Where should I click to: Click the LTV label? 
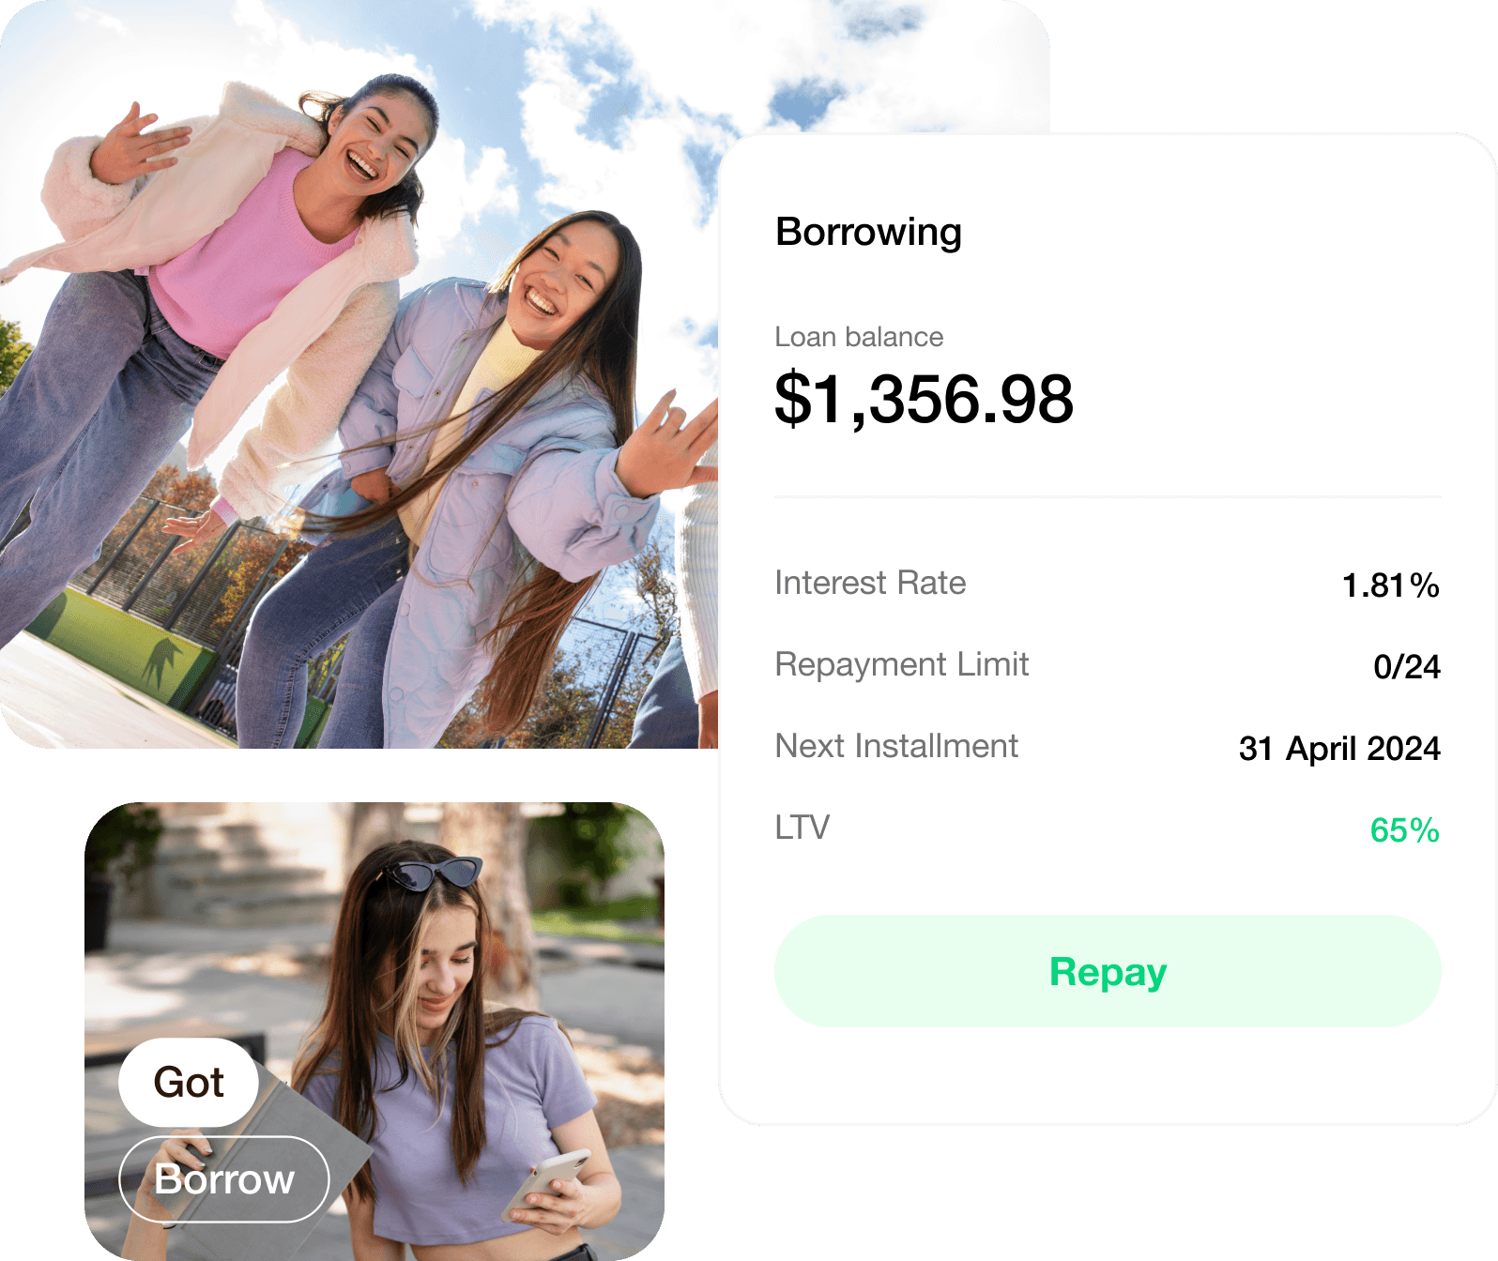click(x=802, y=828)
